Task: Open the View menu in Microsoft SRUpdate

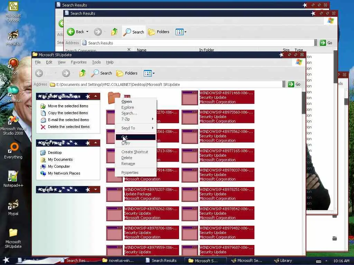Action: (62, 62)
